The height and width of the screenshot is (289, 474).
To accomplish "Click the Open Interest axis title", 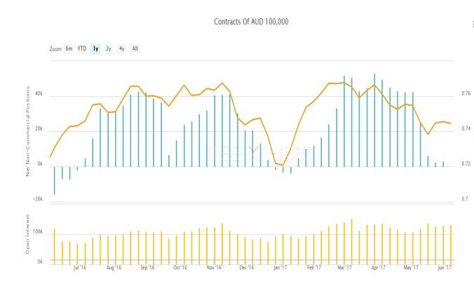I will pyautogui.click(x=29, y=237).
